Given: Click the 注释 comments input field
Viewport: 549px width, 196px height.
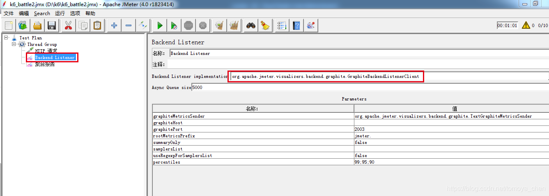Looking at the screenshot, I should click(358, 64).
